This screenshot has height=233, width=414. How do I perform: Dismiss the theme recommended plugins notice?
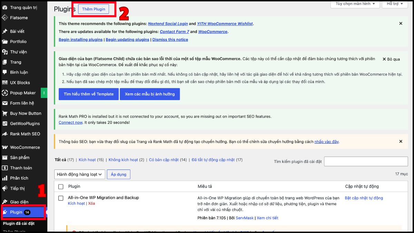tap(401, 23)
